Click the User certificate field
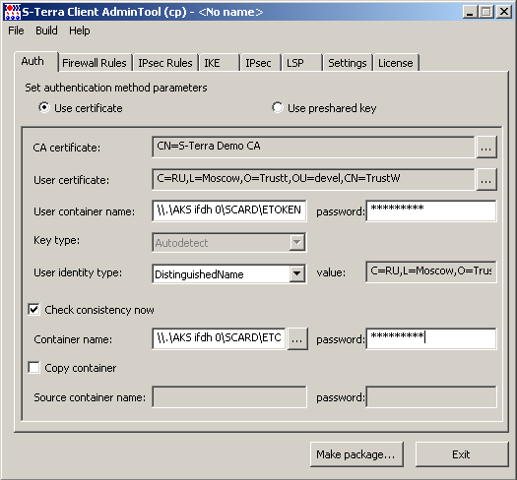Image resolution: width=517 pixels, height=480 pixels. [x=313, y=179]
